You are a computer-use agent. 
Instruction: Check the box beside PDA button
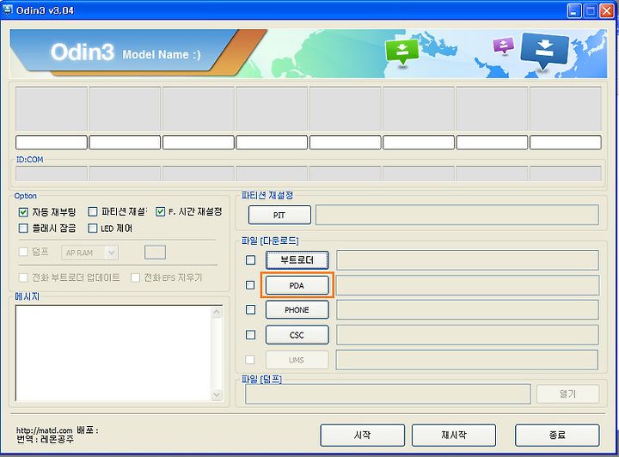tap(250, 284)
